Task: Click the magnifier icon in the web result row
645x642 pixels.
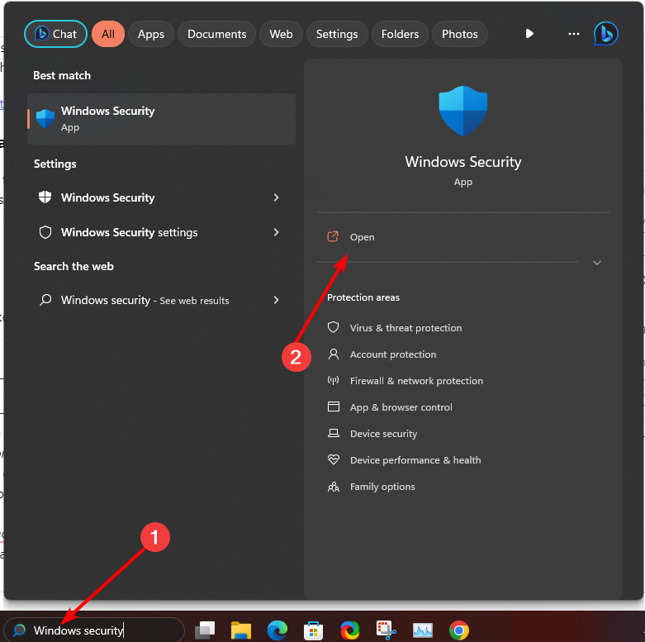Action: coord(45,300)
